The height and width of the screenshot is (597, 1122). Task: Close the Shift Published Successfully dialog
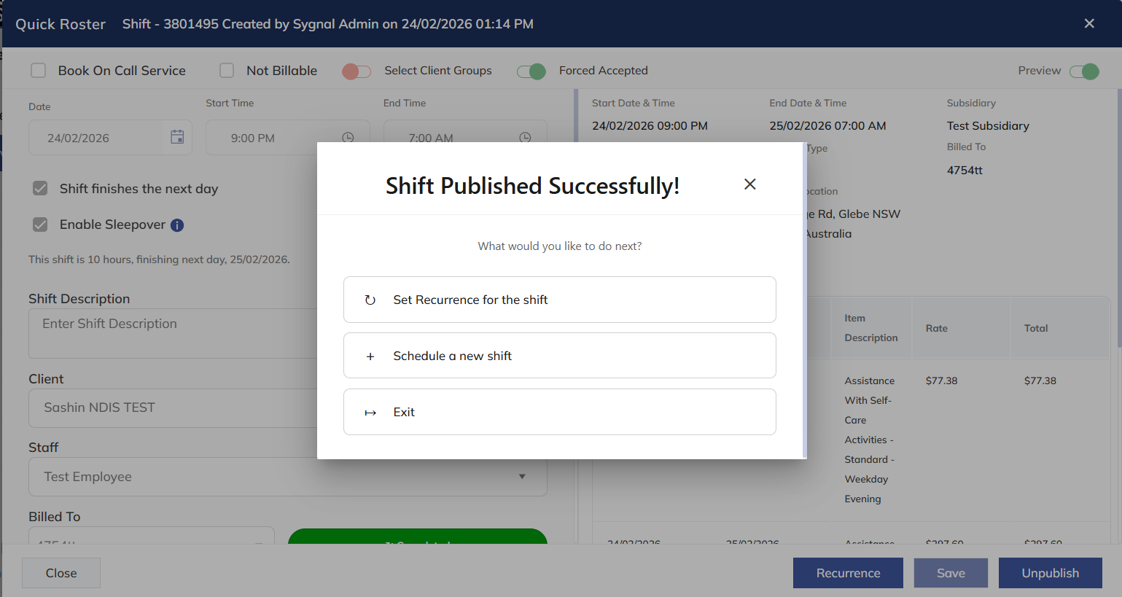pos(749,184)
